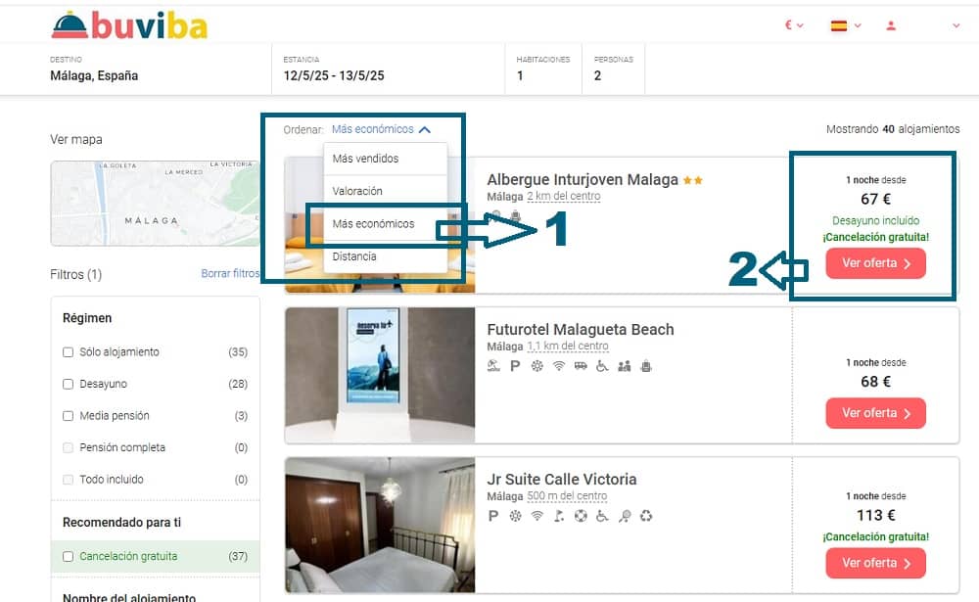Click the parking icon for Futurotel Malagueta Beach
The image size is (979, 602).
click(515, 366)
